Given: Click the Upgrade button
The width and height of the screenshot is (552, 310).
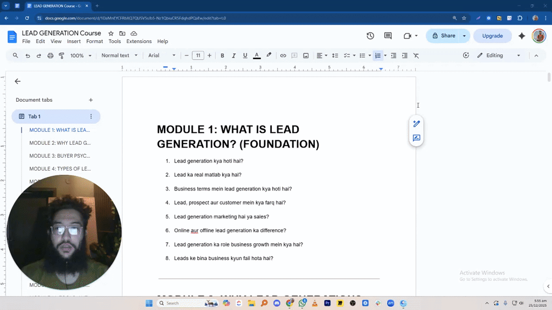Looking at the screenshot, I should tap(492, 36).
